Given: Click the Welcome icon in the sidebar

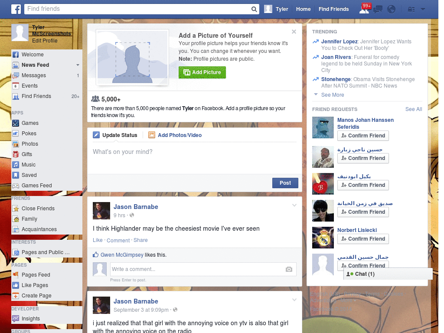Looking at the screenshot, I should (16, 55).
